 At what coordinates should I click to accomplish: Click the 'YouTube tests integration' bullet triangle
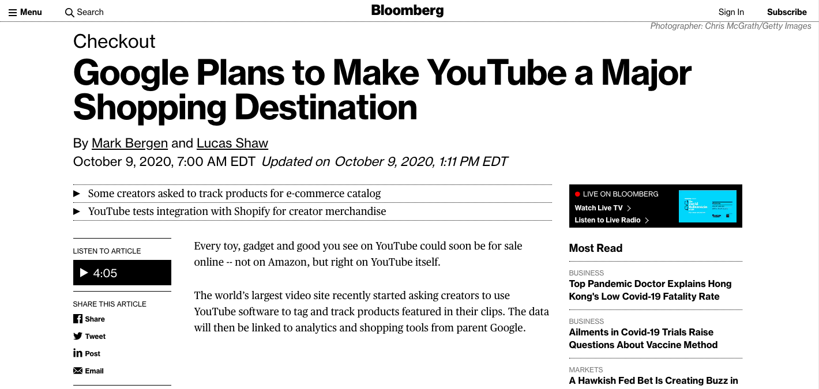76,212
